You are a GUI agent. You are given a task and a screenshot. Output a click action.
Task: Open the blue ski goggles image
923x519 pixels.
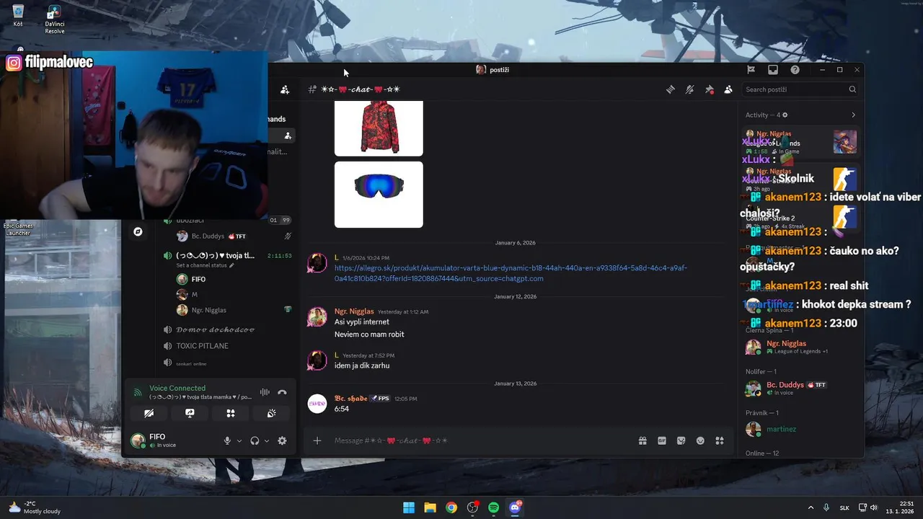tap(379, 195)
